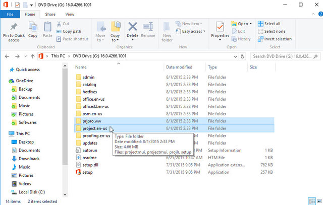Click the back navigation arrow

point(7,56)
